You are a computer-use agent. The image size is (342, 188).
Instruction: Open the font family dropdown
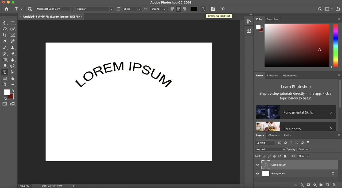click(55, 9)
